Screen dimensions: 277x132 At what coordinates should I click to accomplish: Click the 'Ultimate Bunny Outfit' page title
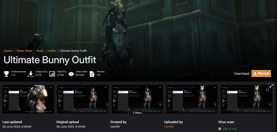coord(50,60)
